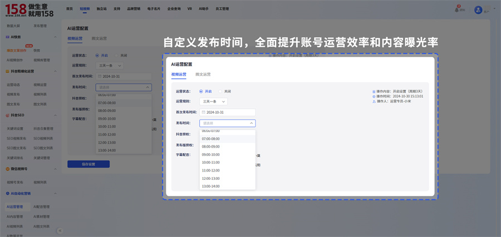Click the 抖音SEO section icon in sidebar

[8, 115]
